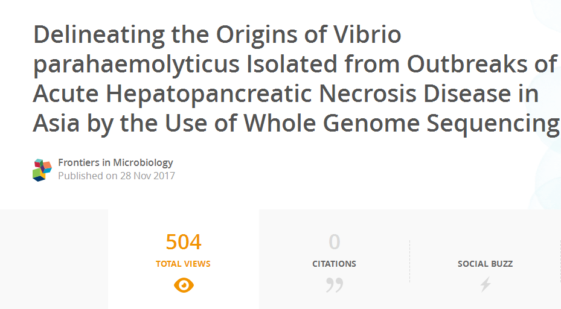Click the empty gray panel left of Total Views

pyautogui.click(x=54, y=260)
